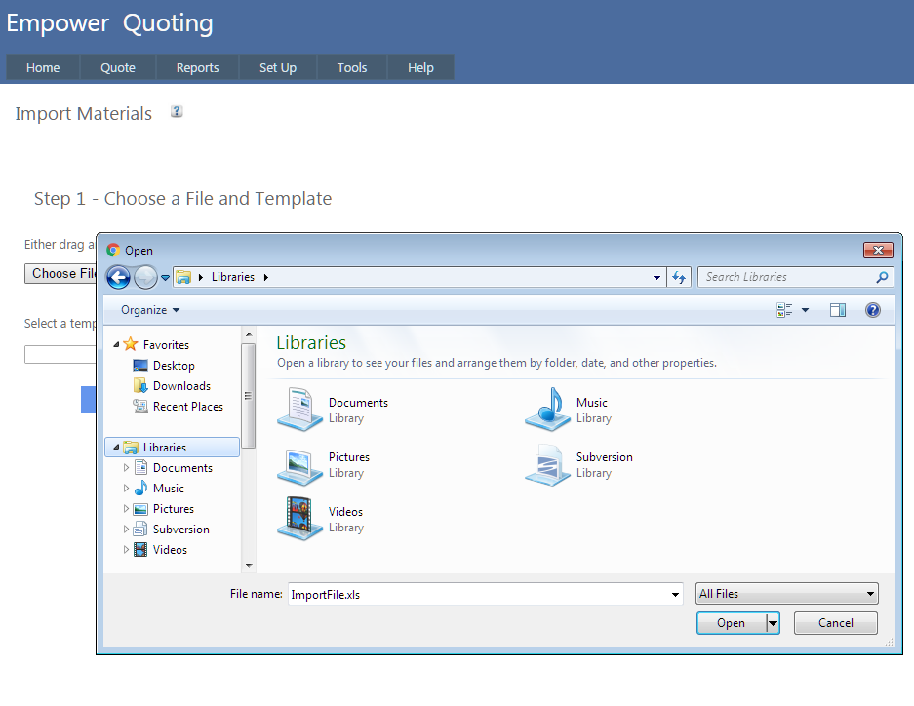
Task: Open the Music library icon
Action: 547,410
